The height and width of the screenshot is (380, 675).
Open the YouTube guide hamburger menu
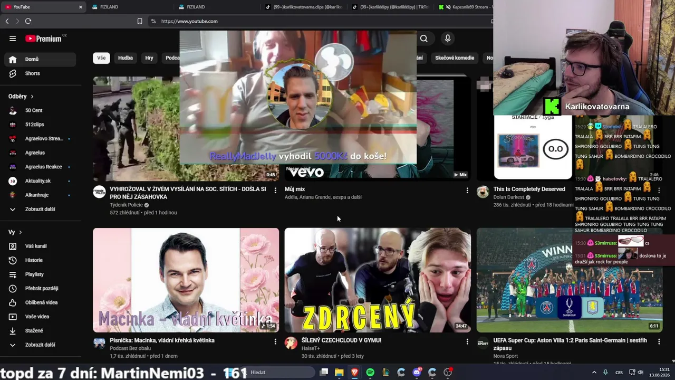13,39
